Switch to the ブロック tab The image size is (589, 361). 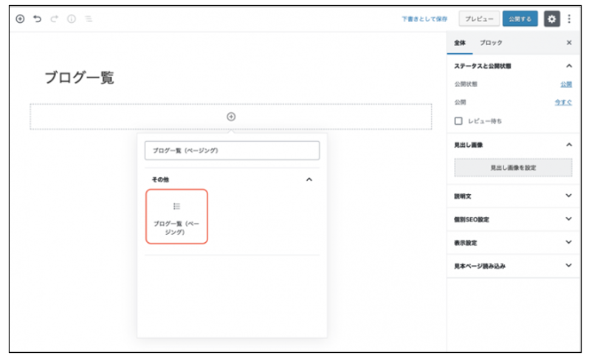pos(491,43)
